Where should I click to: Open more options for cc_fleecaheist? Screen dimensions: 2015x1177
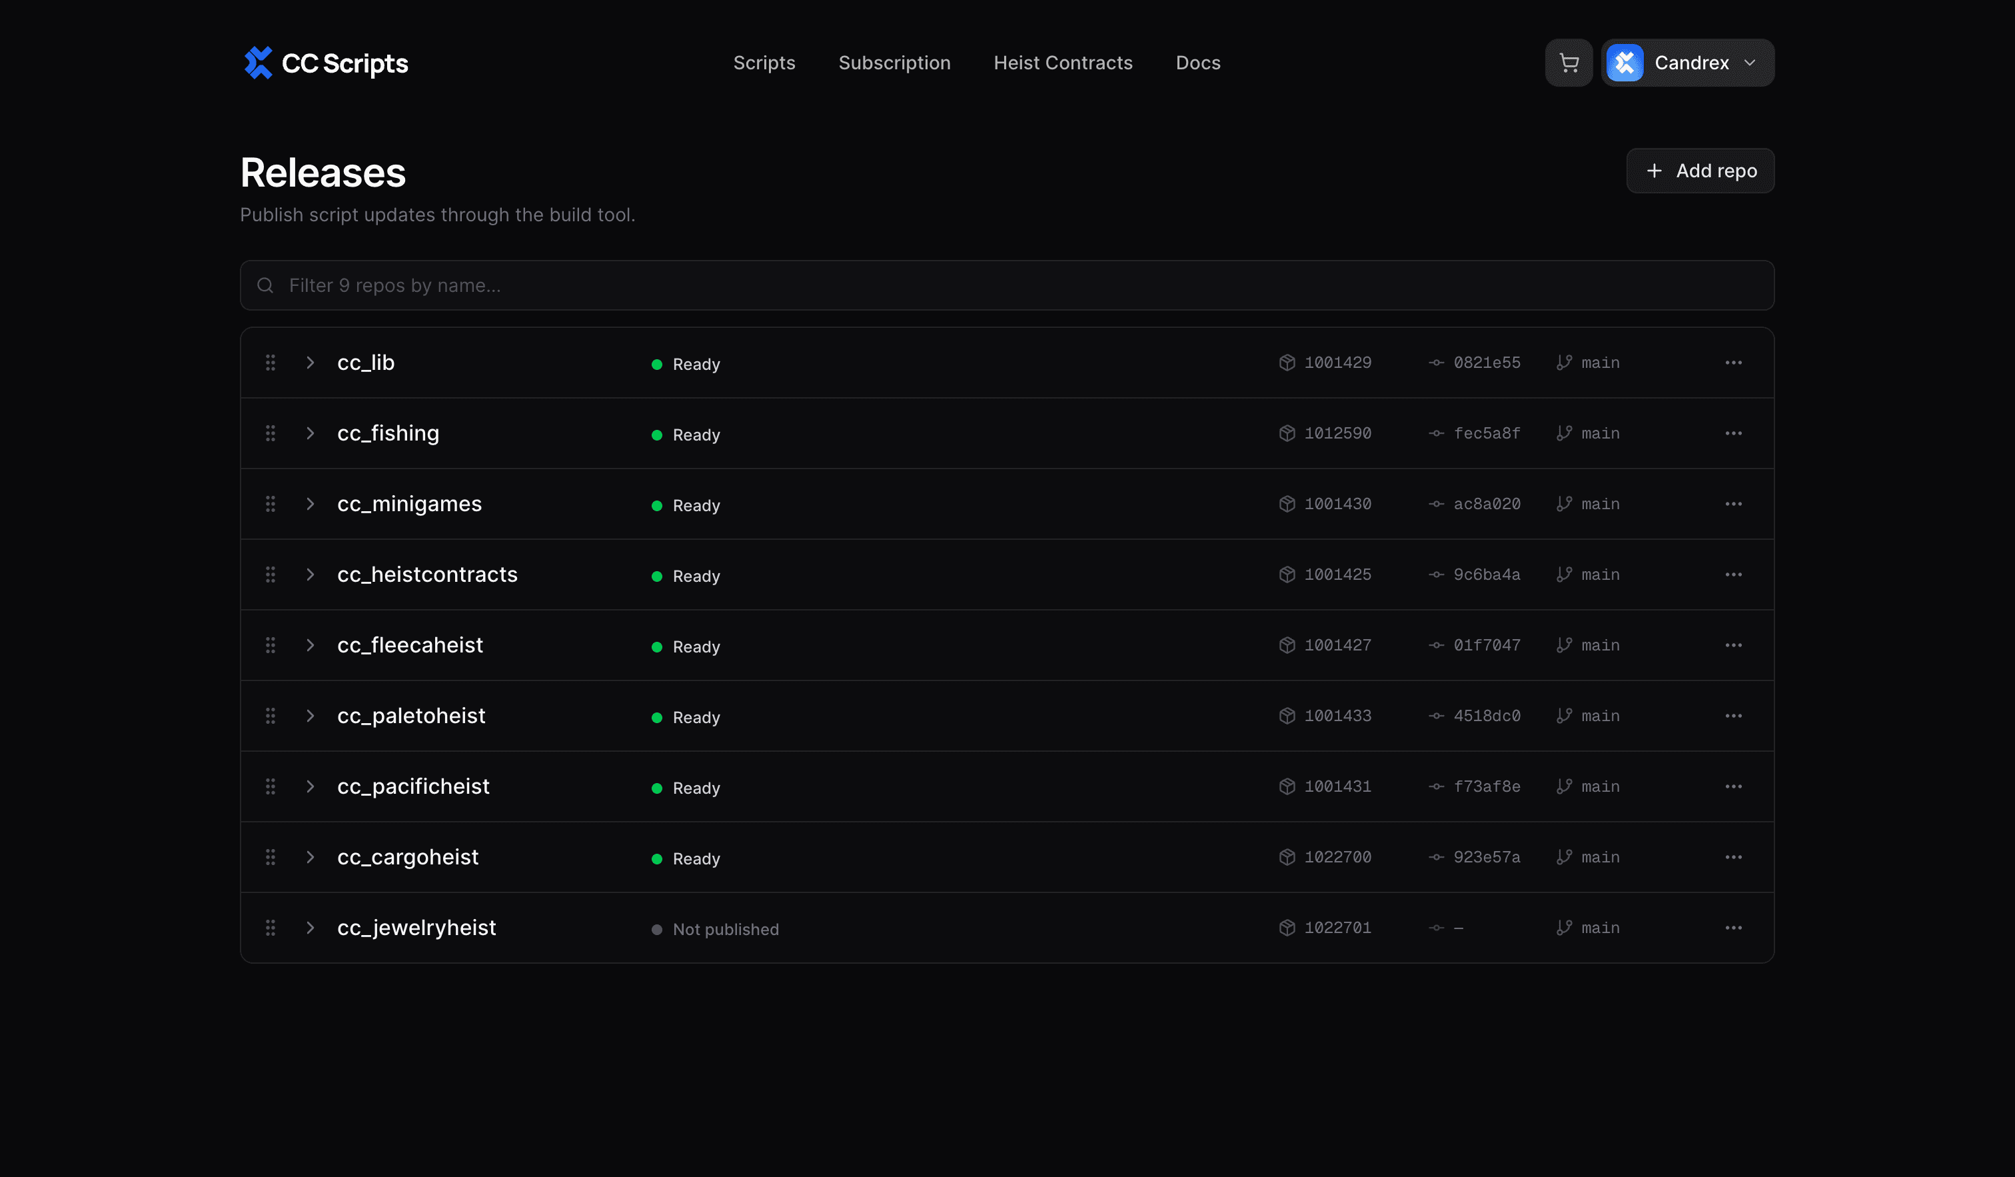pos(1734,644)
